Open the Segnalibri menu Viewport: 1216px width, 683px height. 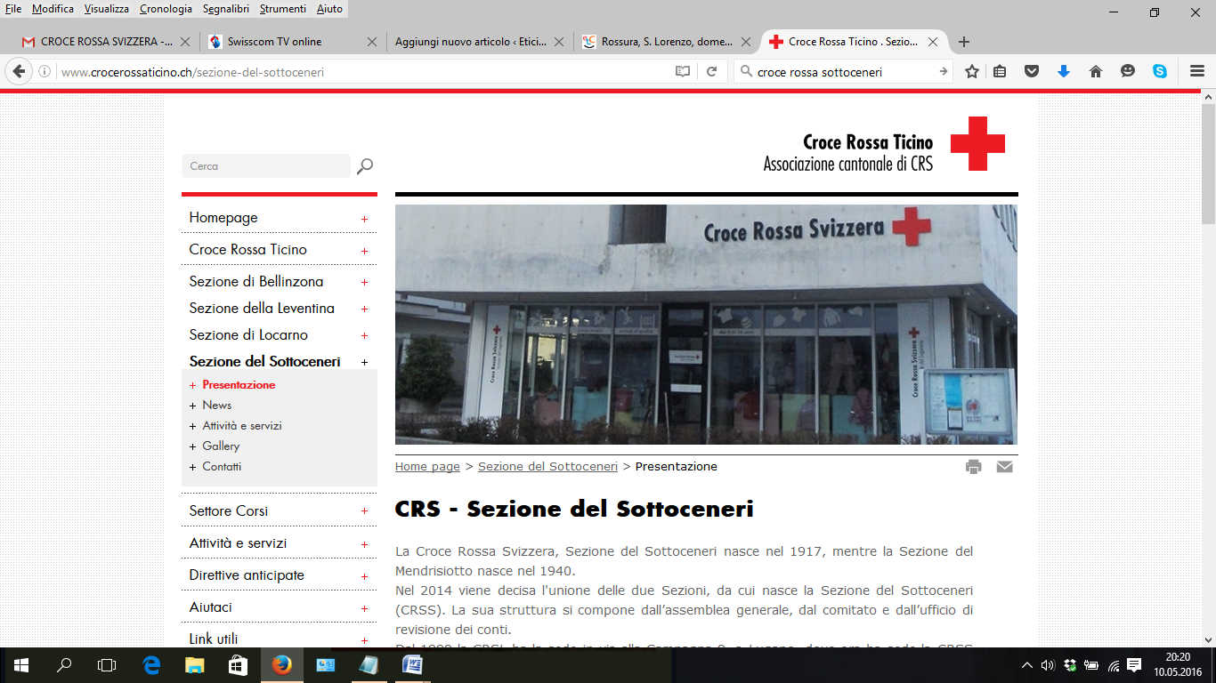click(226, 9)
